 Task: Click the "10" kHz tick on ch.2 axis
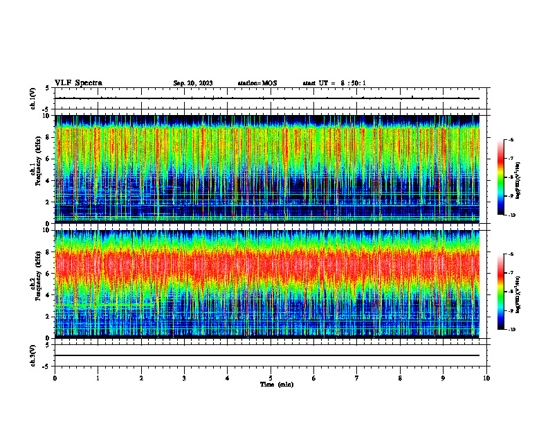tap(48, 230)
